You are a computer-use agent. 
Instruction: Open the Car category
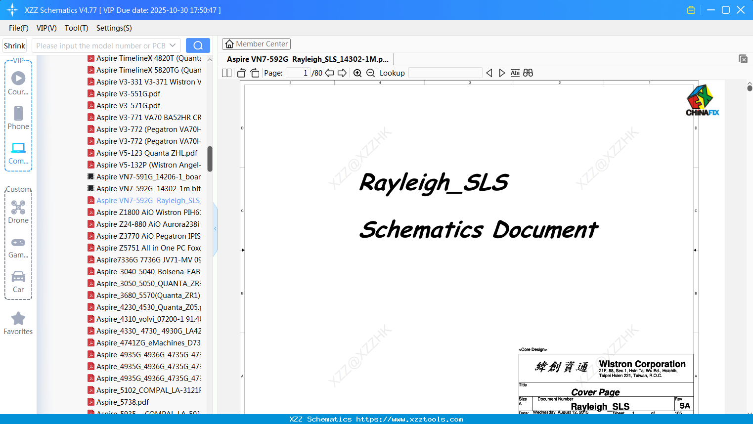[x=18, y=282]
